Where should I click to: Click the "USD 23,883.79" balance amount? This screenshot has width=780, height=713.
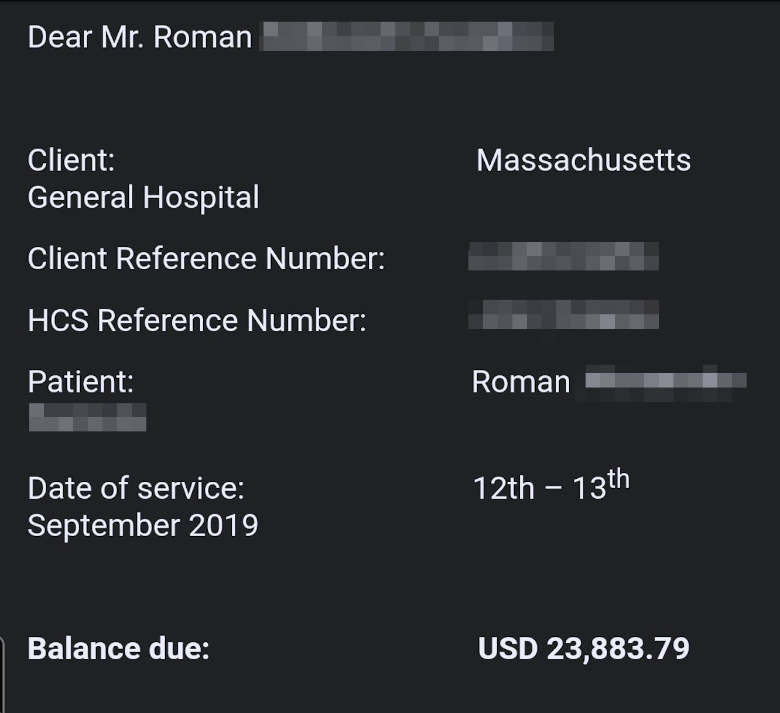tap(583, 649)
